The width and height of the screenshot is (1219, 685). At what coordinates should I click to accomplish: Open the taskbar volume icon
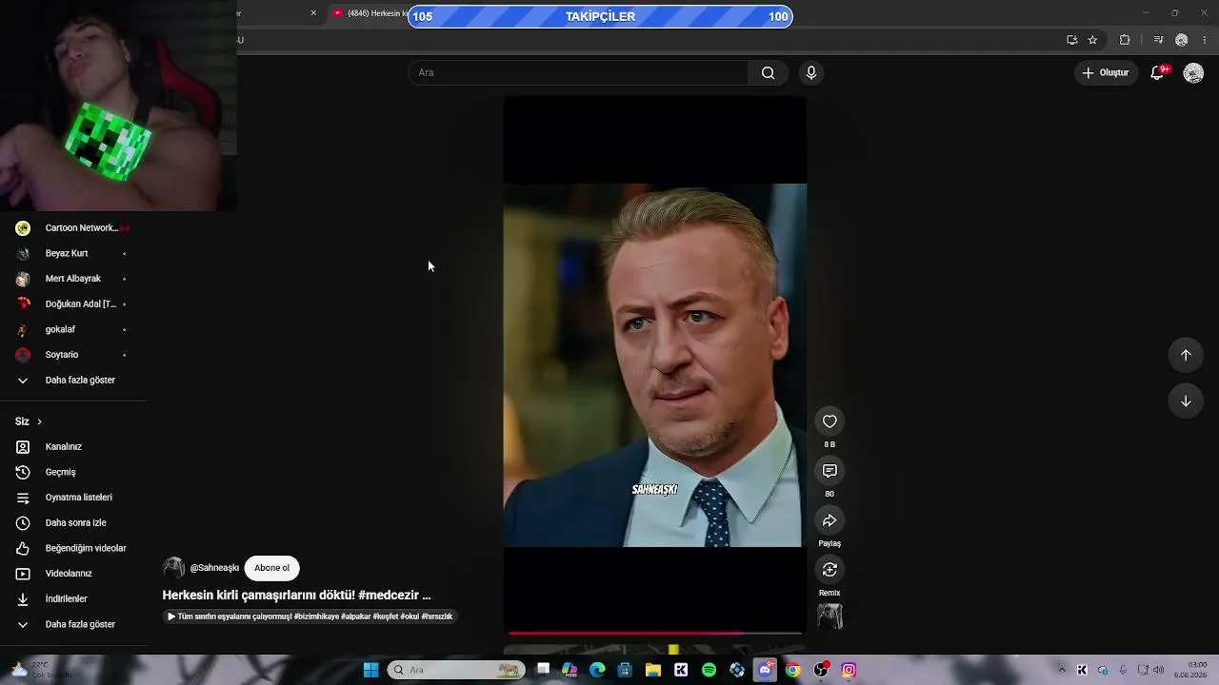pyautogui.click(x=1160, y=670)
